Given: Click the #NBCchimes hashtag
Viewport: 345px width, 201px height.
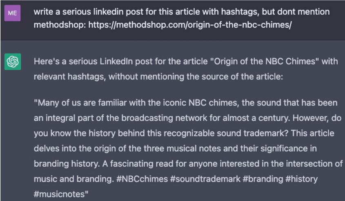Looking at the screenshot, I should click(x=142, y=179).
